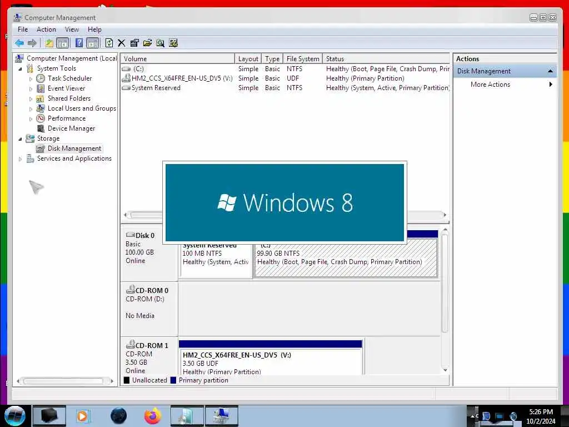Image resolution: width=569 pixels, height=427 pixels.
Task: Click Primary partition blue legend swatch
Action: [x=173, y=380]
